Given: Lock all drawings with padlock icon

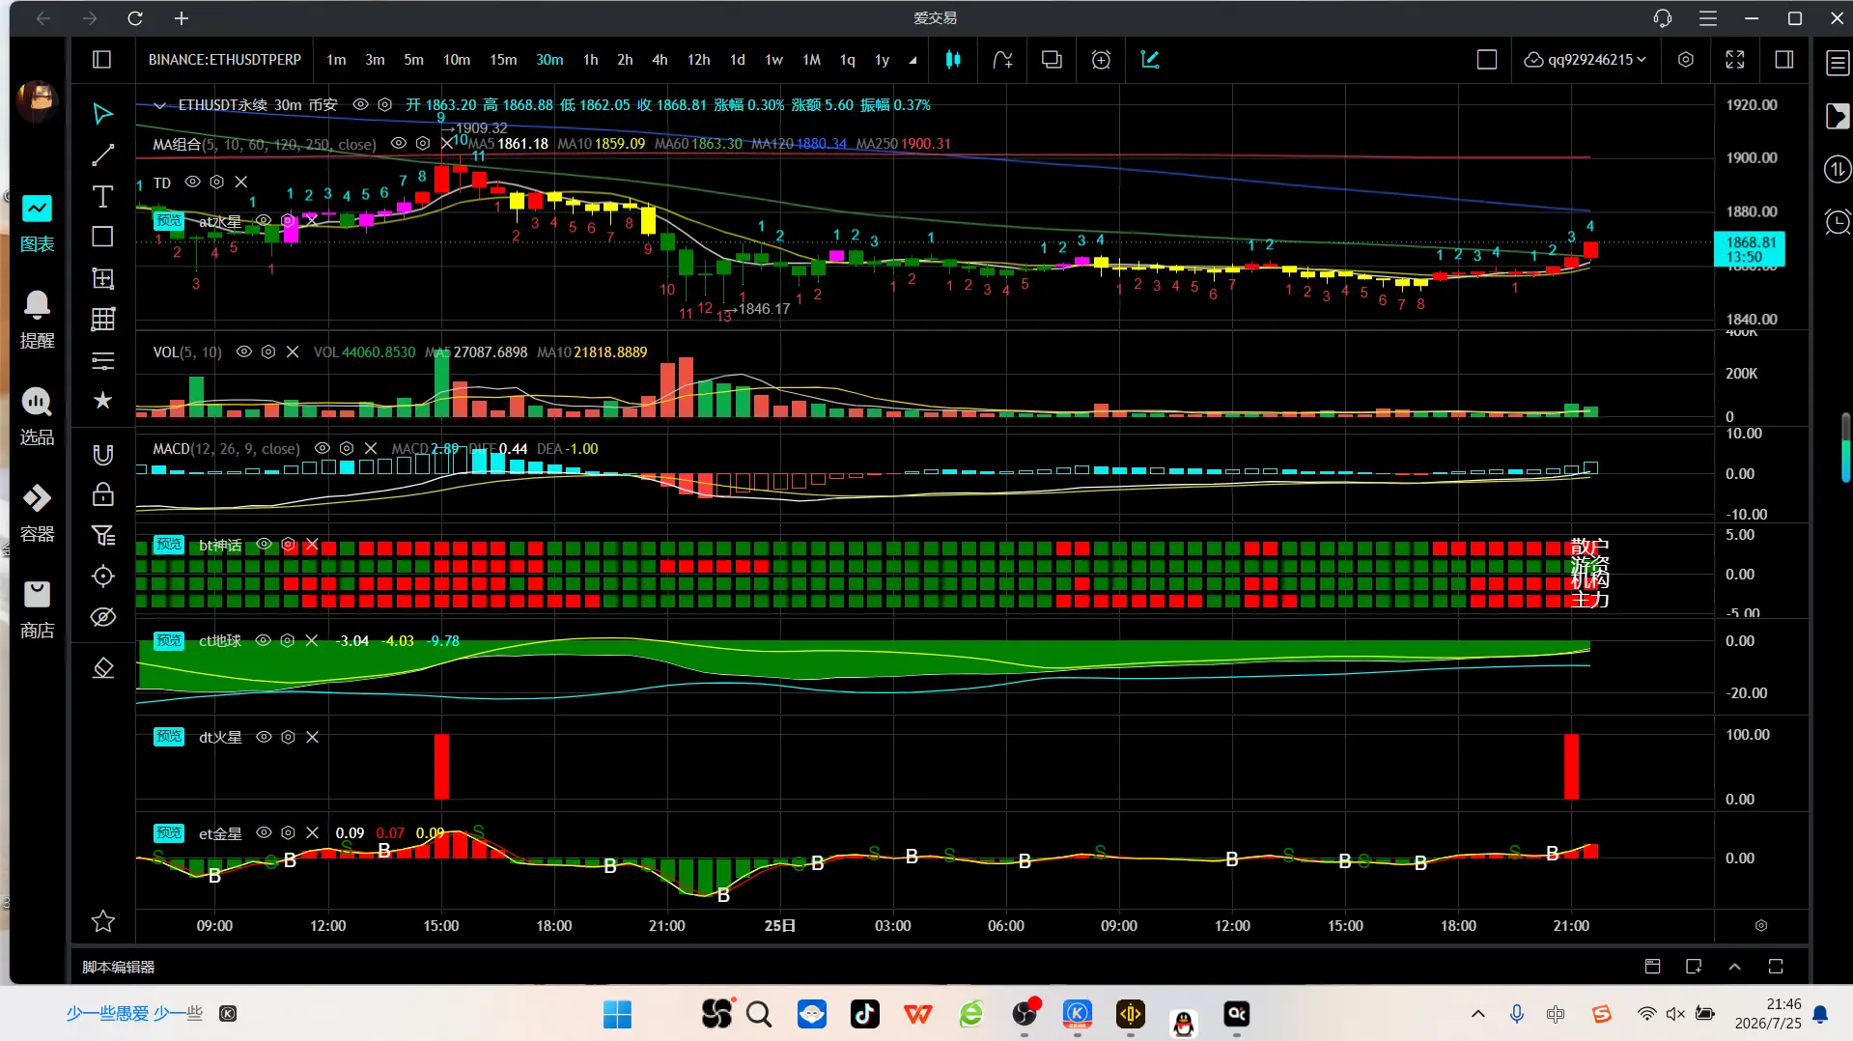Looking at the screenshot, I should point(102,495).
